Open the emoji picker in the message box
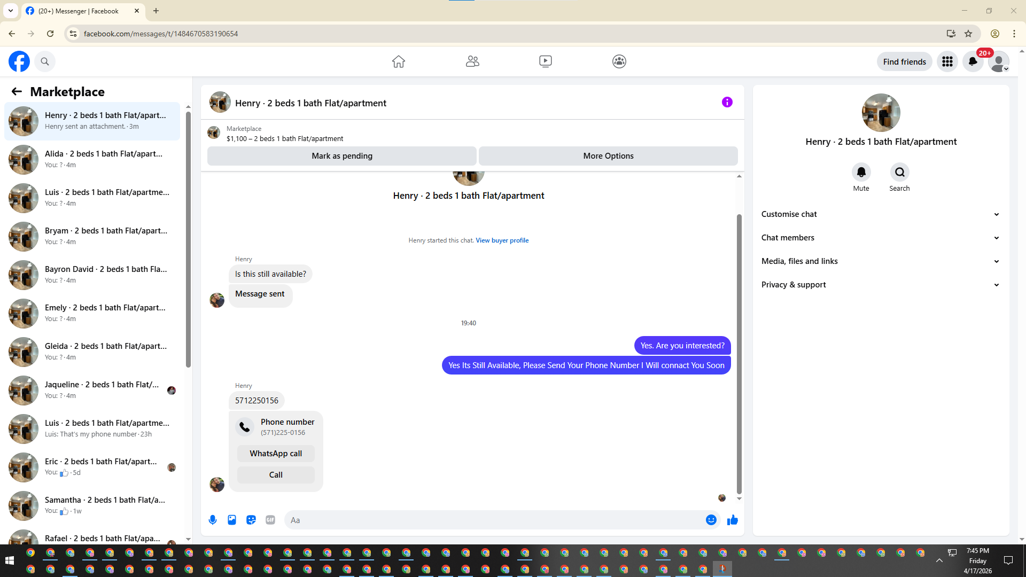 pos(711,520)
